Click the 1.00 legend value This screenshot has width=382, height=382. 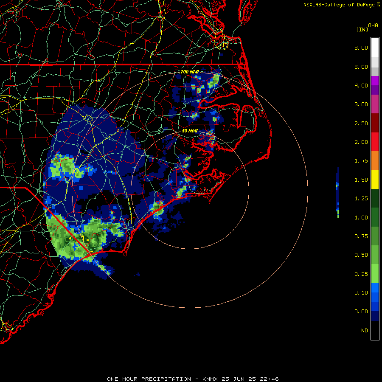[x=361, y=218]
